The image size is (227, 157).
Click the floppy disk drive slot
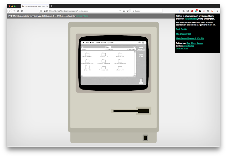click(131, 111)
